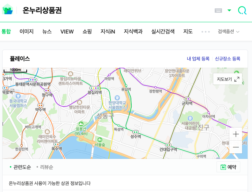
Task: Click the 동국대학교 서울캠퍼스 school icon
Action: [x=18, y=96]
